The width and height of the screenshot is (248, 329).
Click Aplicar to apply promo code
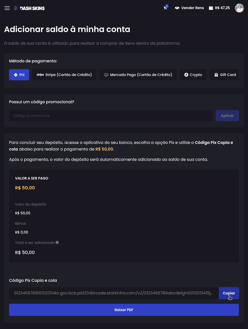pyautogui.click(x=227, y=115)
